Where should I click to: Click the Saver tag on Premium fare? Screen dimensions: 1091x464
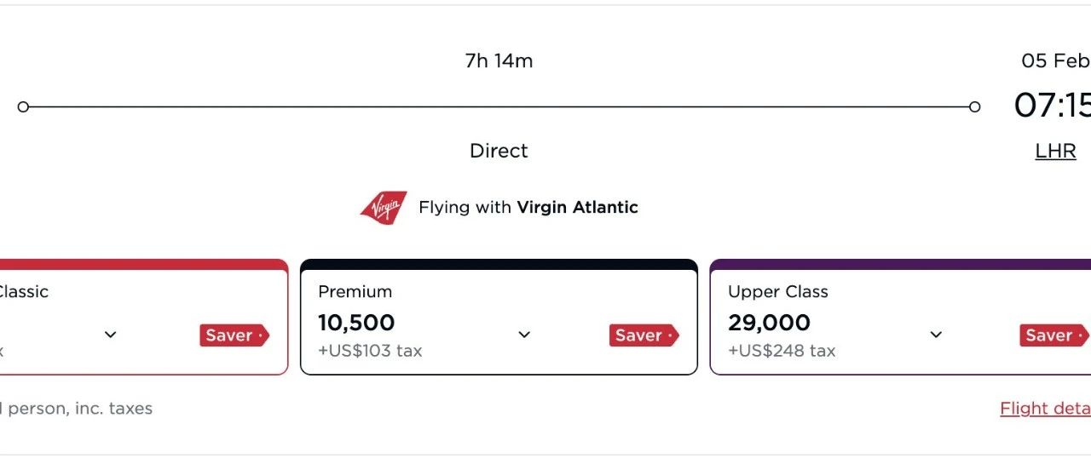coord(644,335)
